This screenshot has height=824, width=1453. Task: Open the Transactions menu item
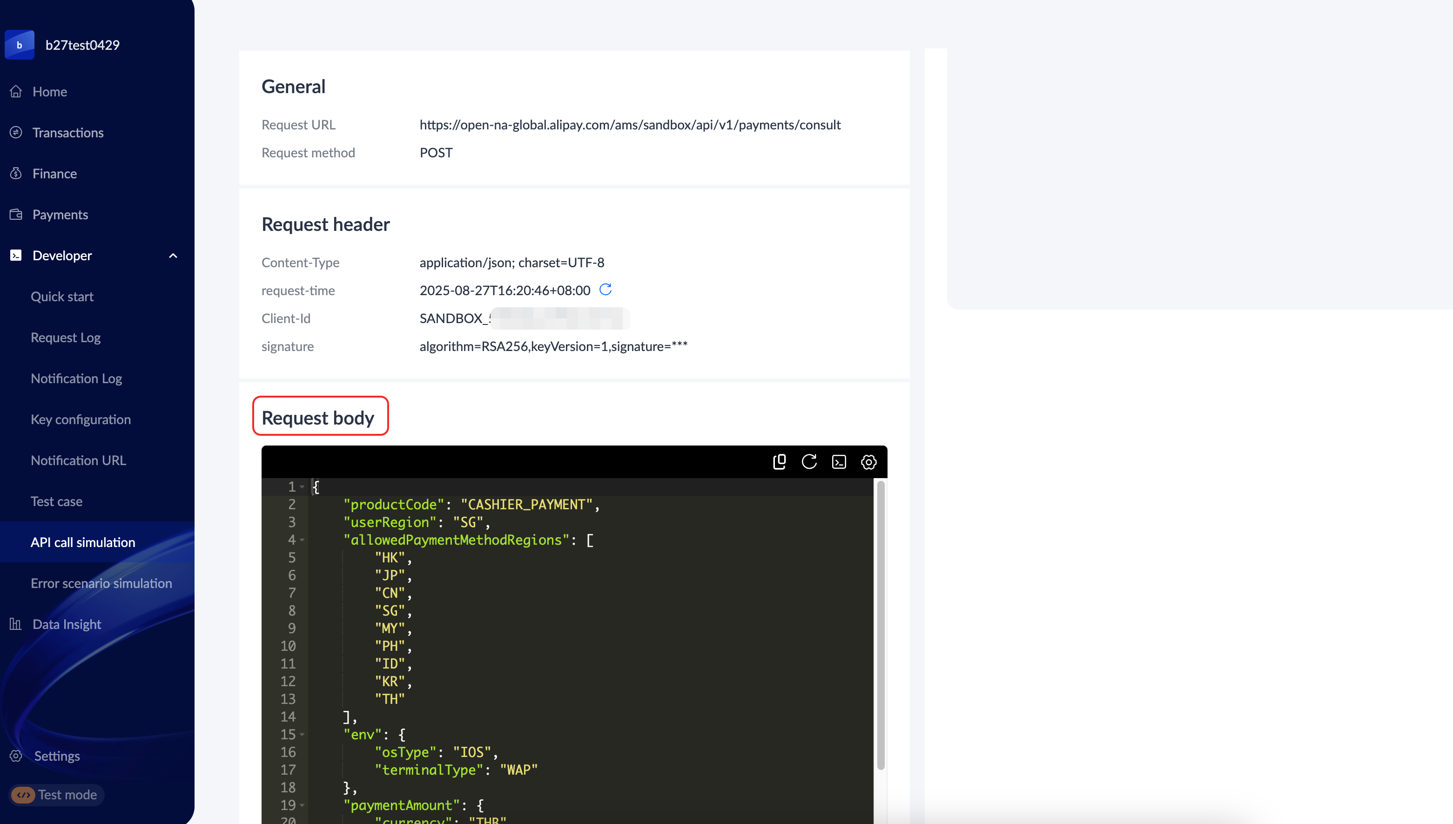68,132
